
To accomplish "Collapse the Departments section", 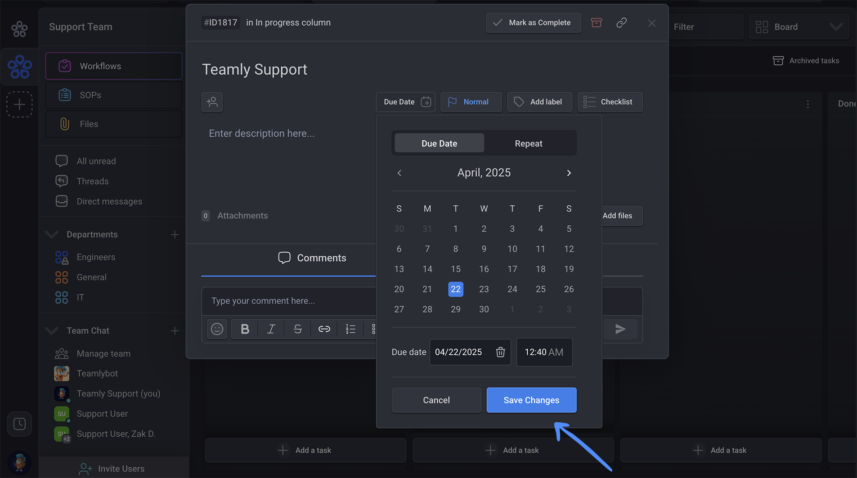I will point(52,235).
